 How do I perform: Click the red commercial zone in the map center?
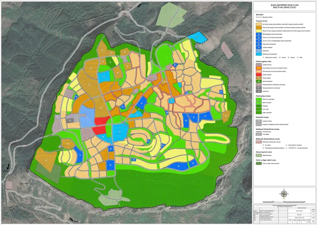click(101, 122)
